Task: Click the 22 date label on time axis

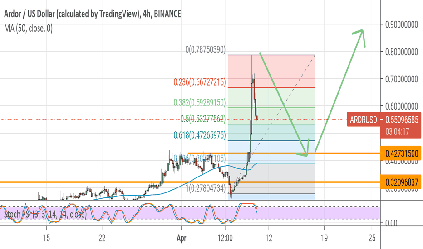Action: point(102,238)
